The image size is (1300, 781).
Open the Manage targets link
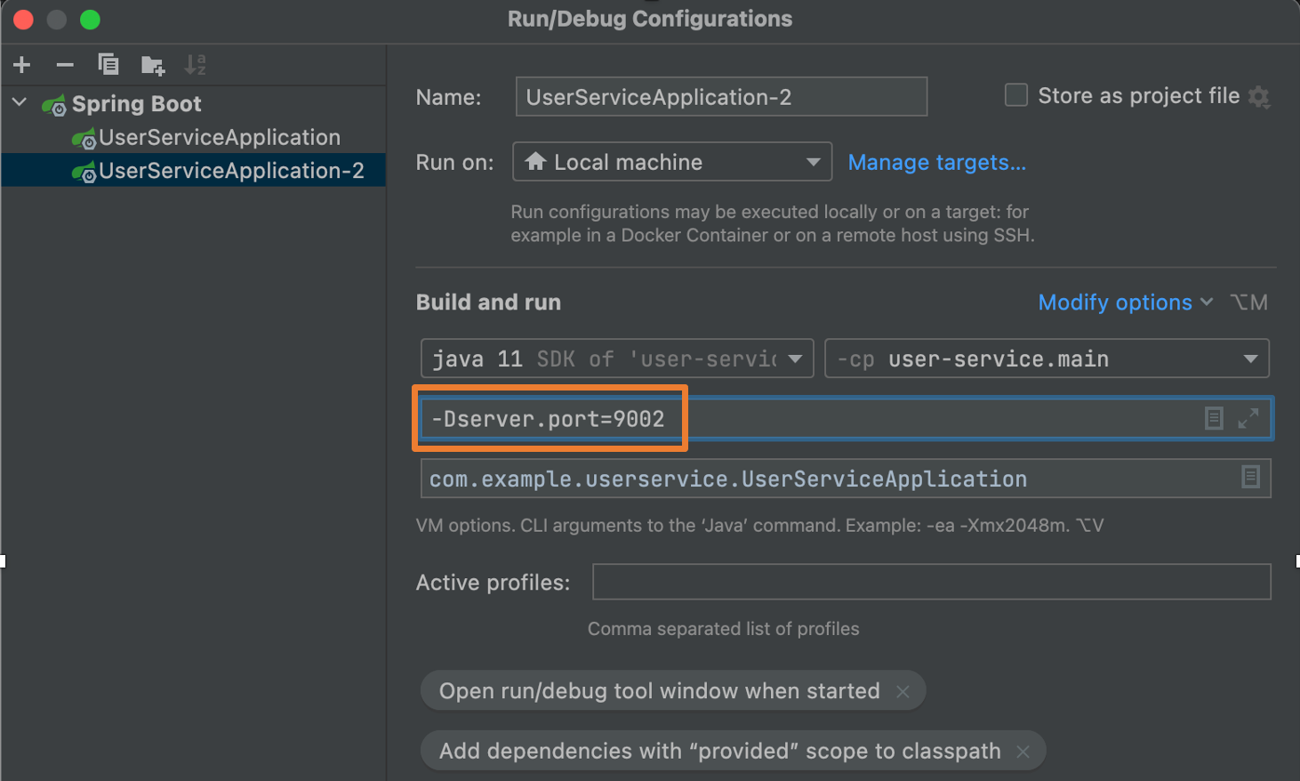(937, 163)
